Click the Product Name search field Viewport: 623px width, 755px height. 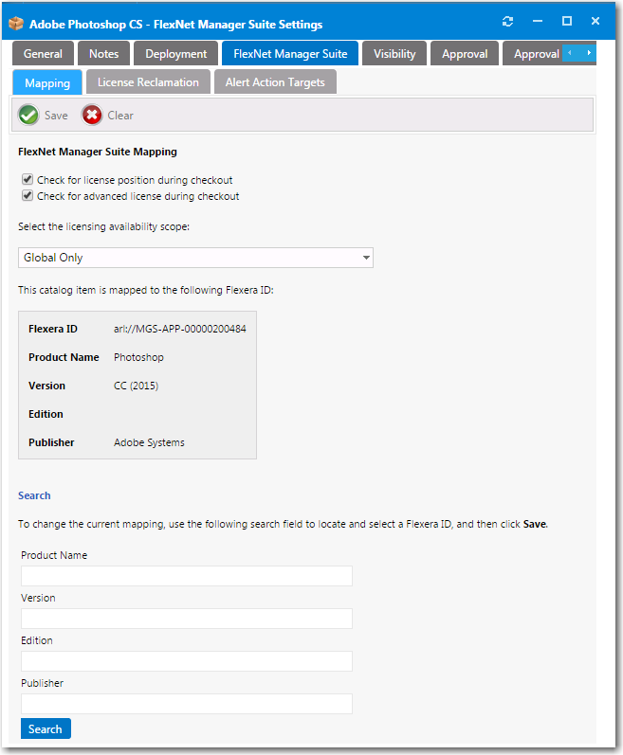187,576
